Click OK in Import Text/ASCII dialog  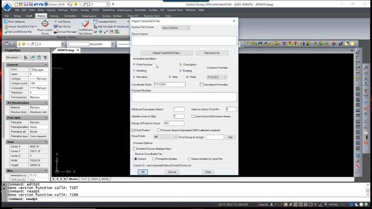click(x=143, y=172)
